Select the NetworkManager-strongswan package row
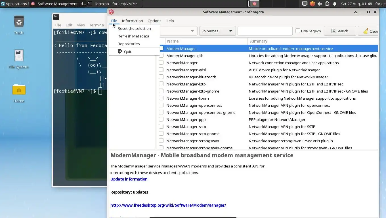 (268, 141)
